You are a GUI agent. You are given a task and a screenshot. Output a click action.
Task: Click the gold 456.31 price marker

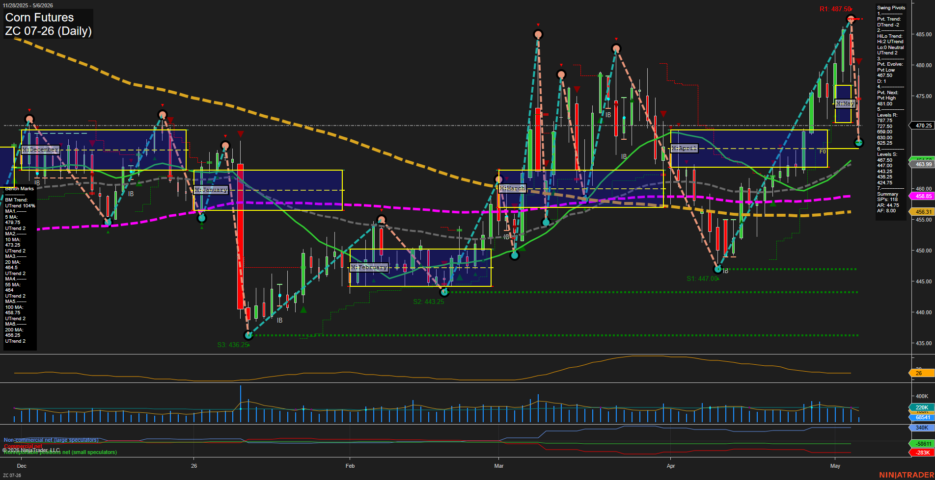[923, 212]
